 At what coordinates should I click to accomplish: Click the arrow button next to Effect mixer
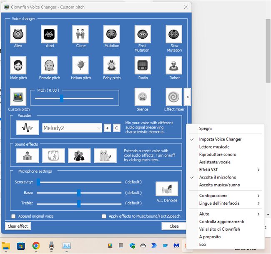point(187,97)
